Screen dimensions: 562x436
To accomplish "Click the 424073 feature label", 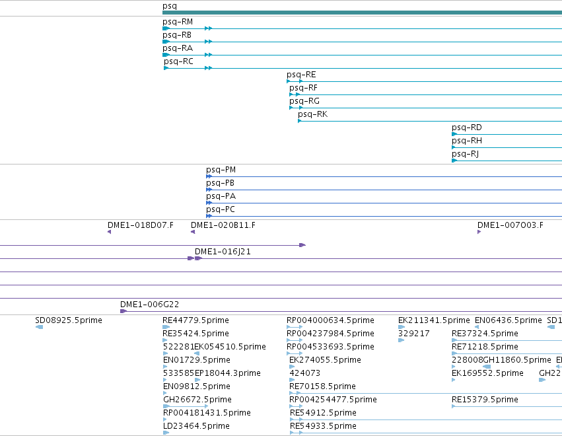I will coord(304,373).
